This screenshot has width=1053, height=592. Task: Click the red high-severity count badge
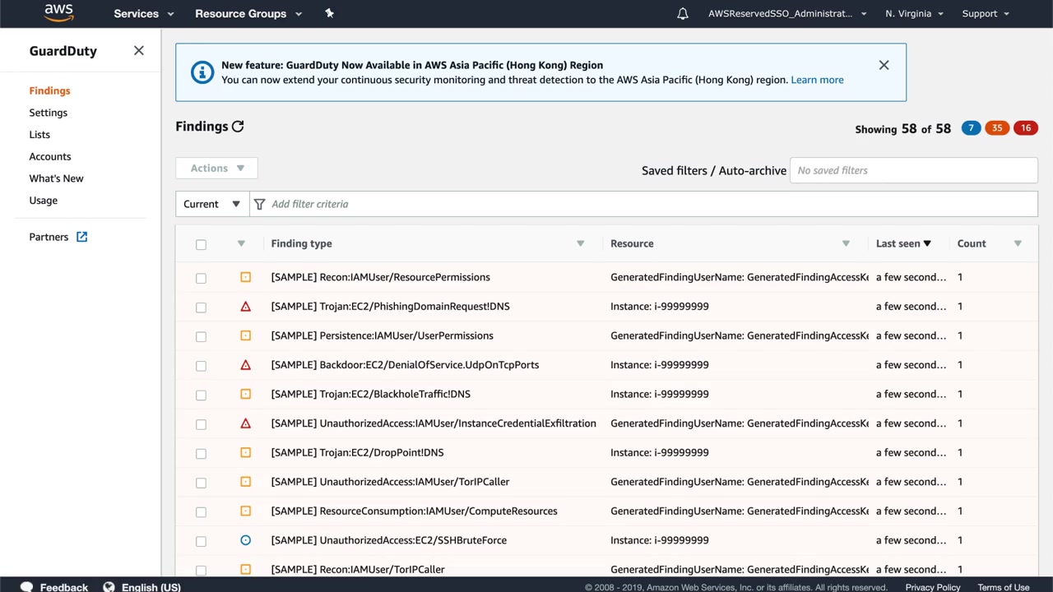coord(1025,128)
